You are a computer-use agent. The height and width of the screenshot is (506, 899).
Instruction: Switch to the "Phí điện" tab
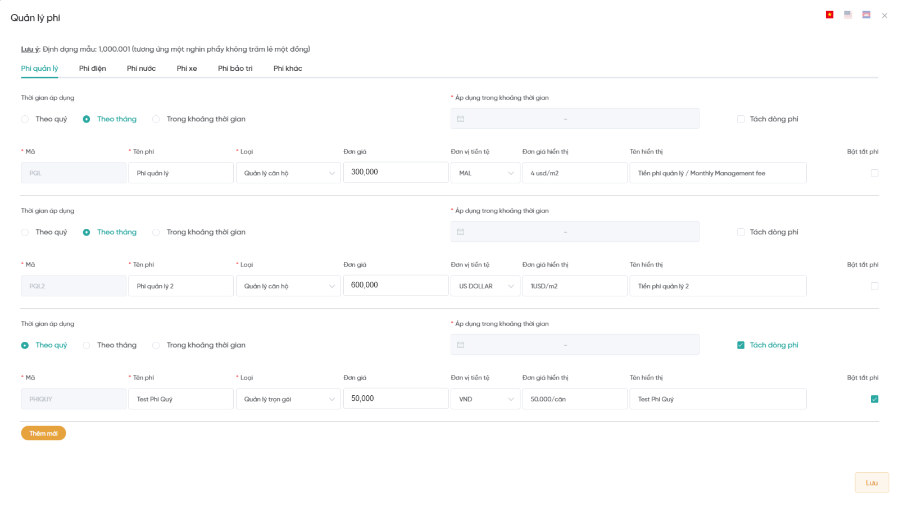pos(92,69)
